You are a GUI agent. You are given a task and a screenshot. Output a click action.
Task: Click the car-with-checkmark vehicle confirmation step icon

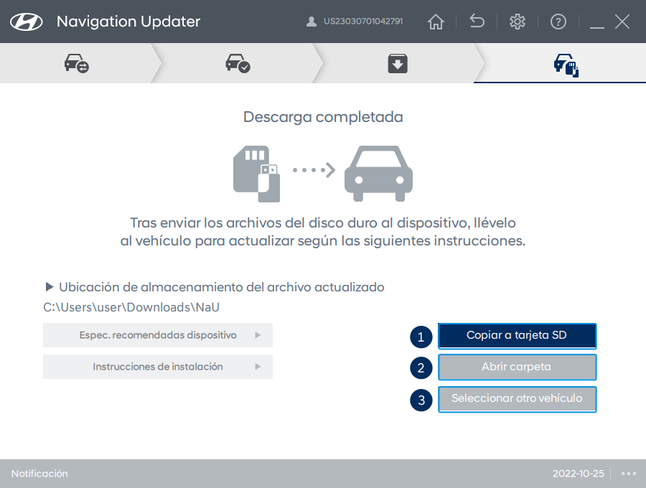(237, 62)
